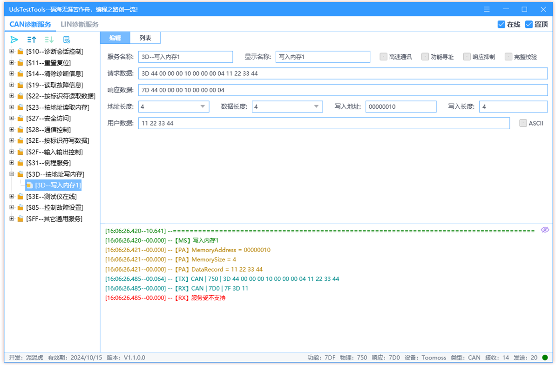556x365 pixels.
Task: Open the 地址长度 dropdown
Action: tap(173, 106)
